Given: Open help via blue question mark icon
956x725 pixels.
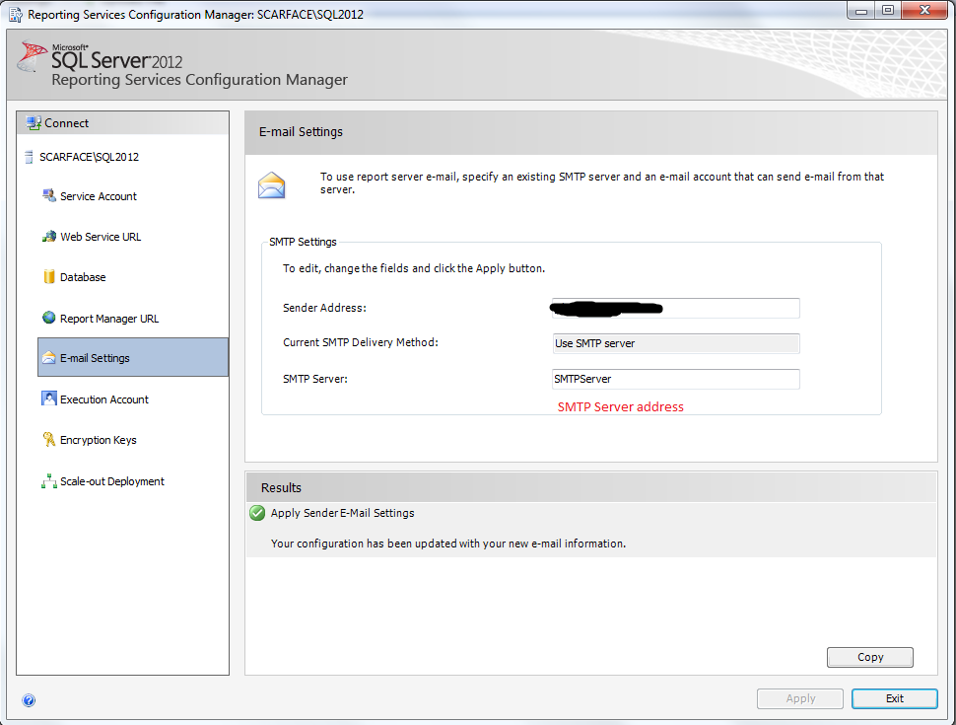Looking at the screenshot, I should pos(29,700).
